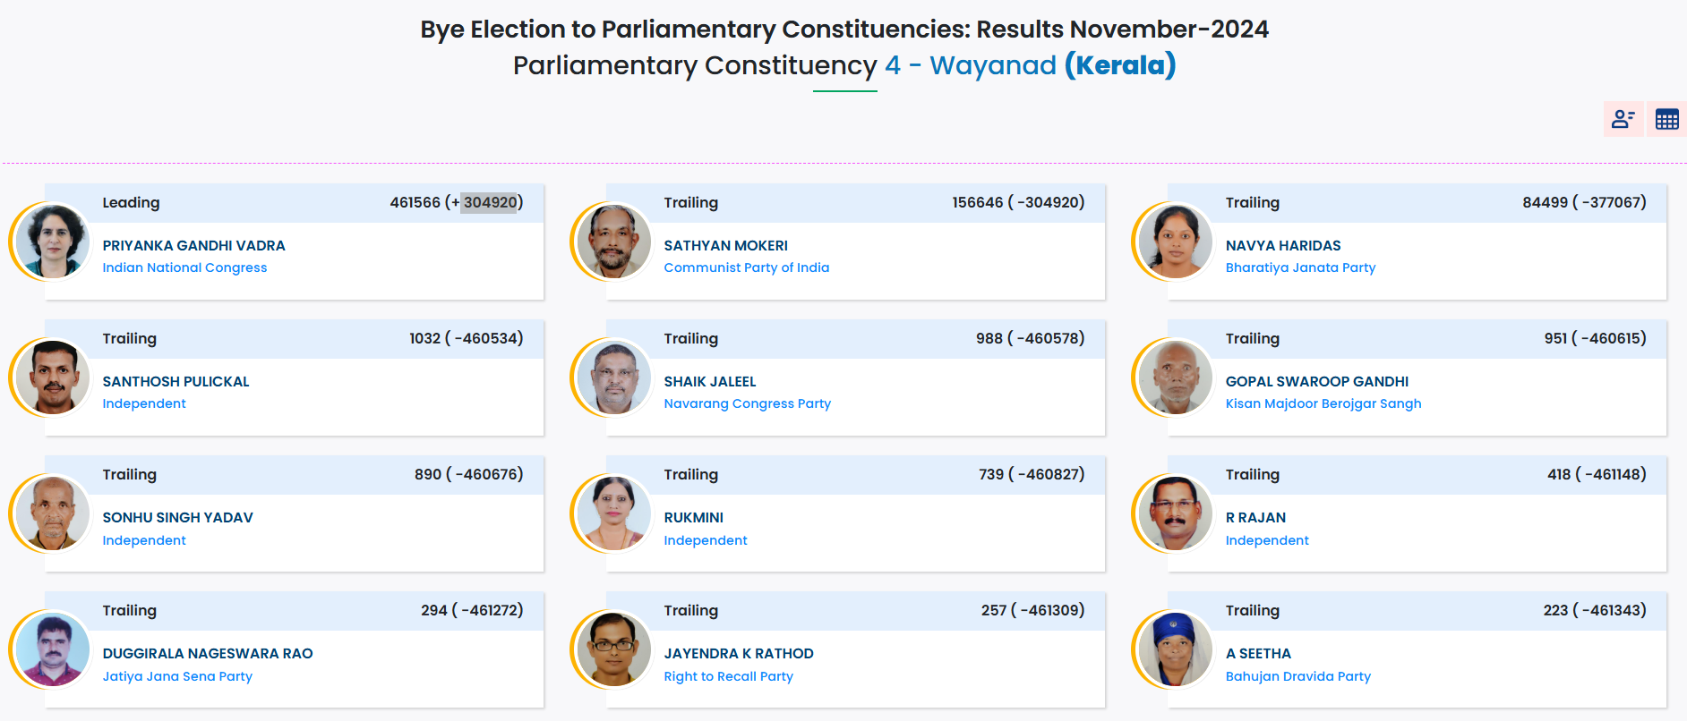
Task: Select the Indian National Congress party label
Action: [184, 267]
